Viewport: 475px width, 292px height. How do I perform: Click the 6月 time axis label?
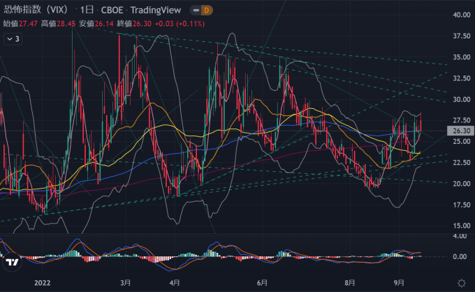tap(262, 282)
